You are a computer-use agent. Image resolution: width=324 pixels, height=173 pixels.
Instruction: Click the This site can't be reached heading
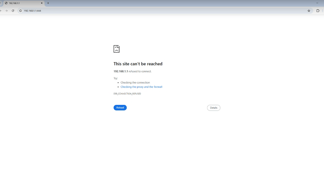click(x=138, y=64)
